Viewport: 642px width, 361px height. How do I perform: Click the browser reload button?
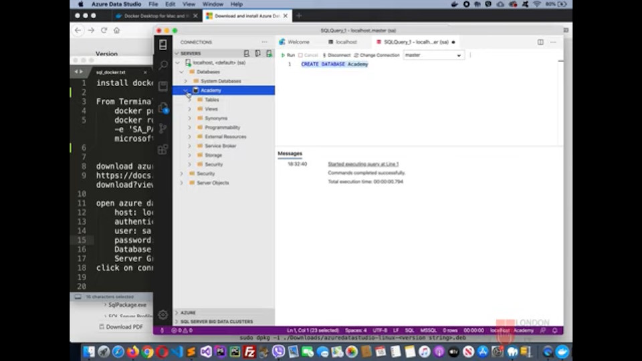(x=104, y=30)
